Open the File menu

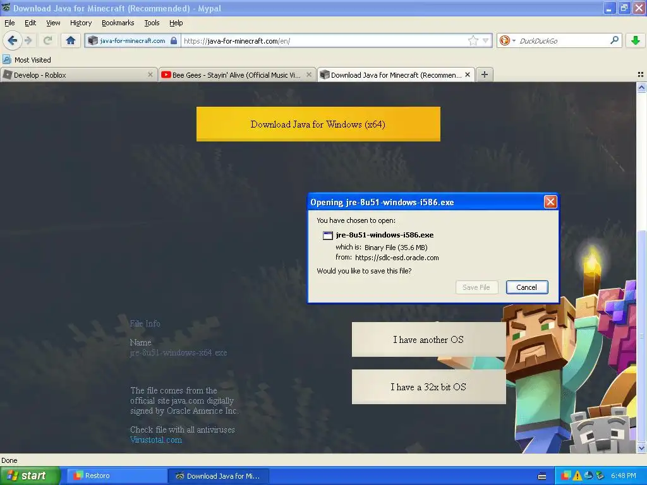click(9, 23)
